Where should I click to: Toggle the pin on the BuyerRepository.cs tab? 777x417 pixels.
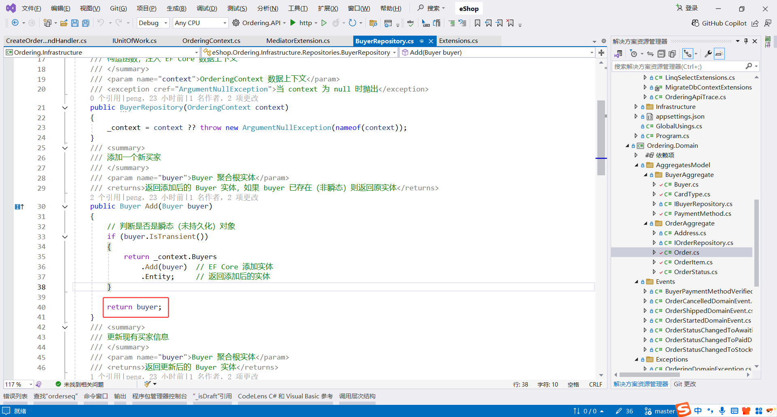click(x=422, y=40)
